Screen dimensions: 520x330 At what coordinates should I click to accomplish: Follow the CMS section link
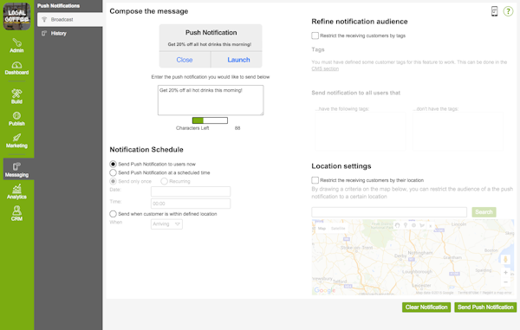click(x=325, y=69)
